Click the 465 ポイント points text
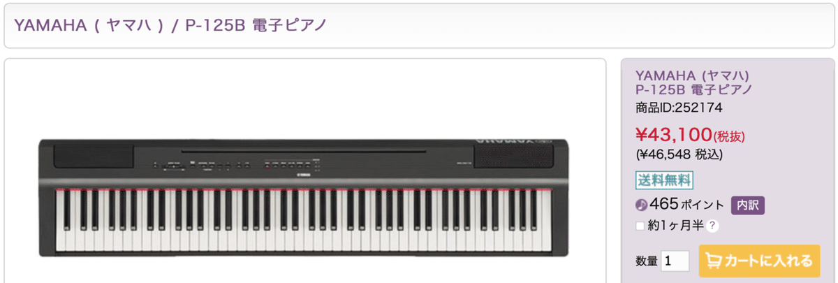 [687, 205]
